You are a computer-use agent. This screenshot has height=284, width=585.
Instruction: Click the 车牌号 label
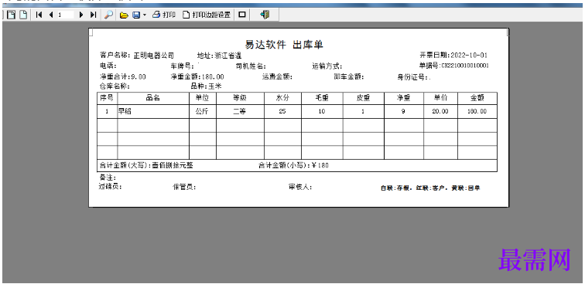click(x=183, y=66)
